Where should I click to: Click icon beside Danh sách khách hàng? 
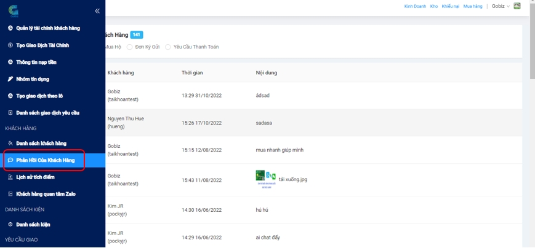tap(10, 144)
